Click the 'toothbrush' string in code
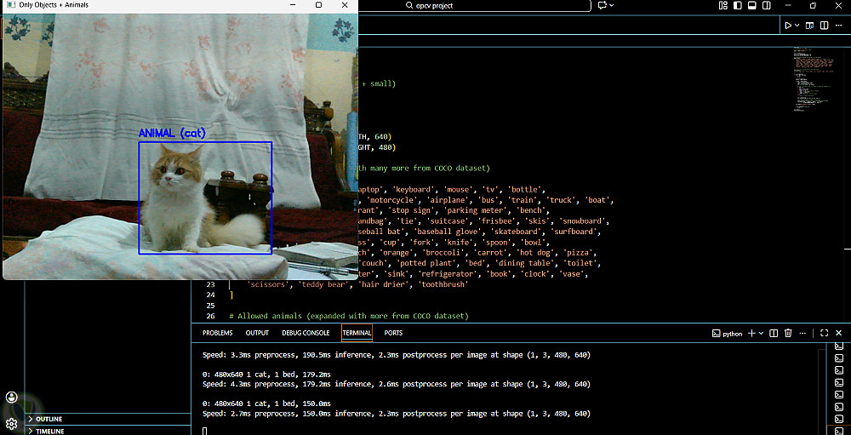851x435 pixels. tap(442, 284)
